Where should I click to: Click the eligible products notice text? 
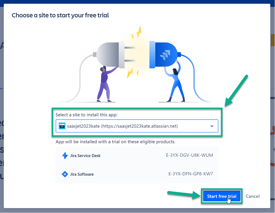116,142
